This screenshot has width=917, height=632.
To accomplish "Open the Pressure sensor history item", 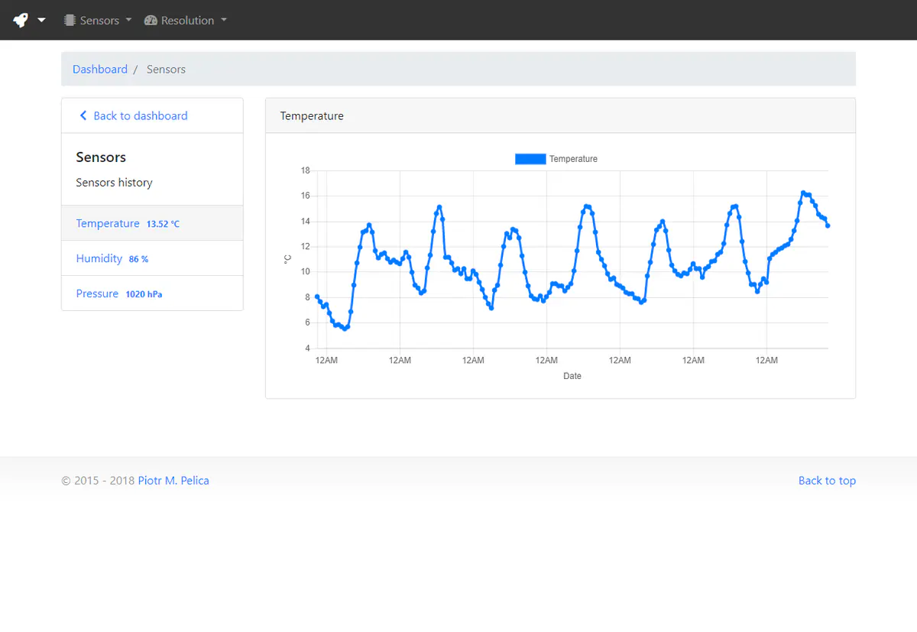I will pyautogui.click(x=97, y=293).
